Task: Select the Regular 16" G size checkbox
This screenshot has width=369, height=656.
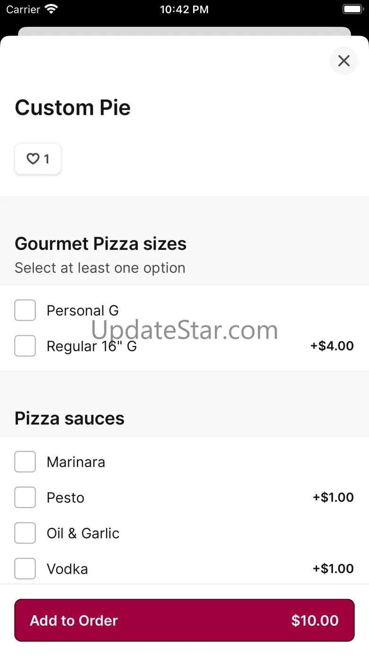Action: pos(25,346)
